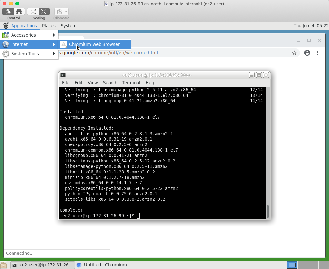Open the System menu in panel

tap(68, 26)
